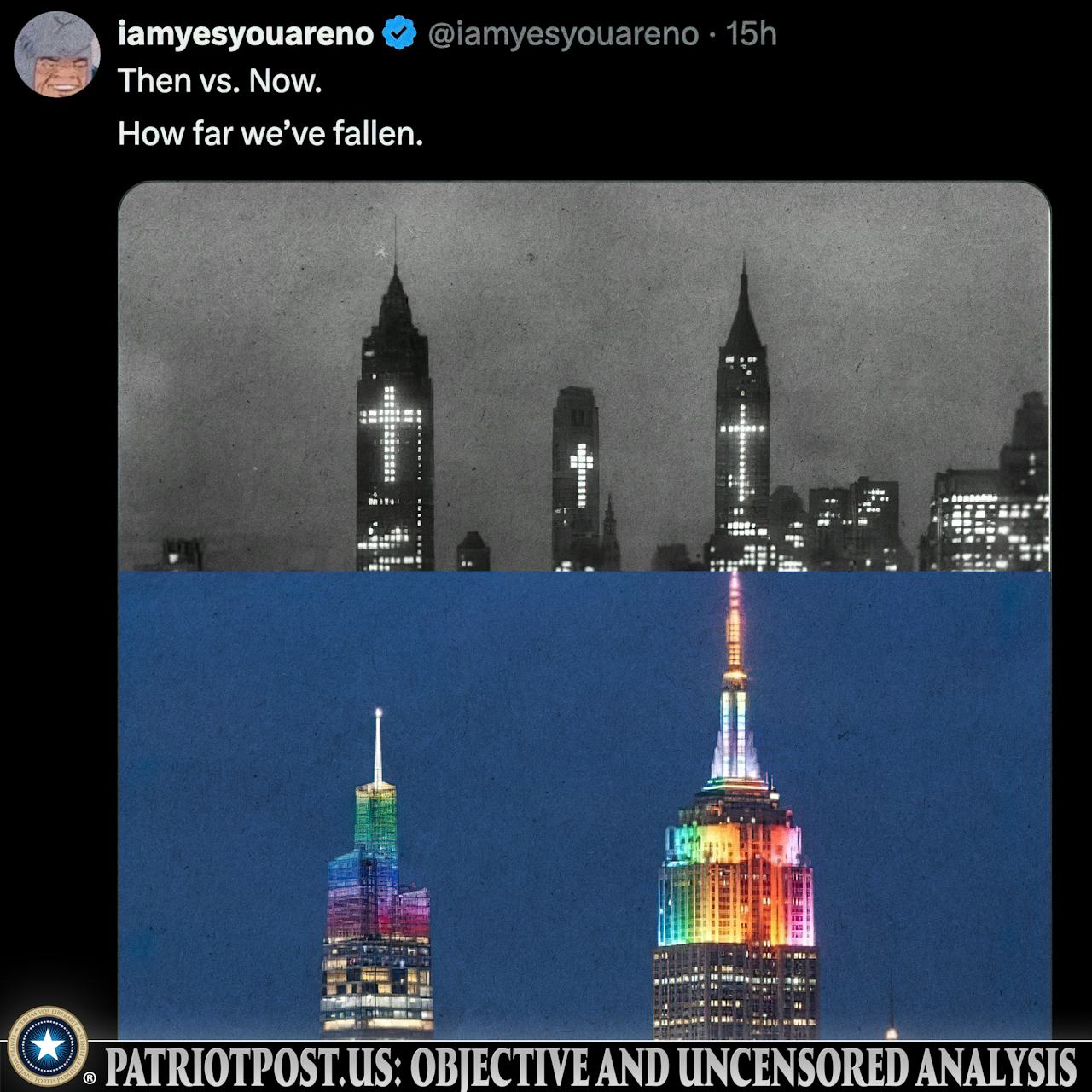
Task: Open the iamyesyouareno profile avatar
Action: click(x=52, y=52)
